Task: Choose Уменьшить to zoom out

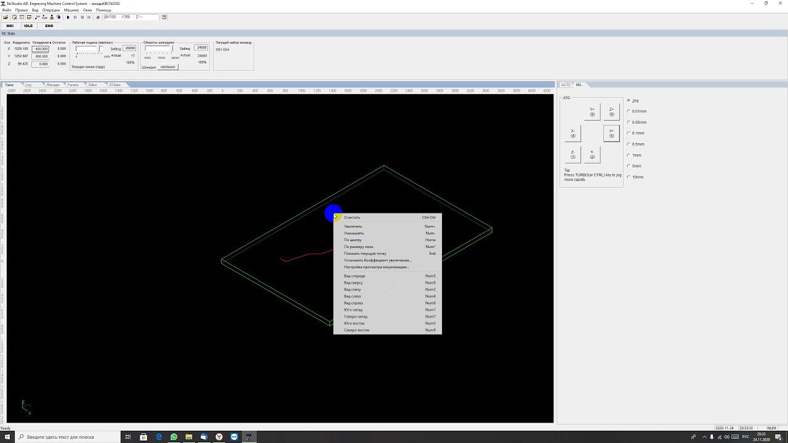Action: [387, 233]
